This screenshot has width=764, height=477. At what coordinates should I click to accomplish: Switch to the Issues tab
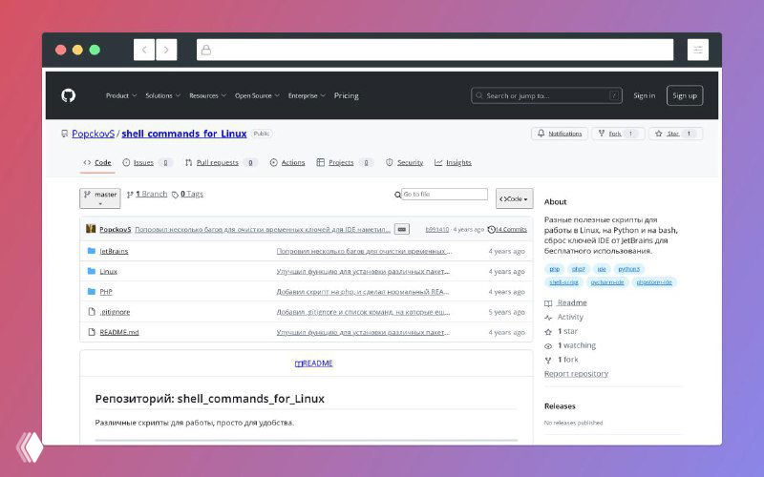click(142, 162)
